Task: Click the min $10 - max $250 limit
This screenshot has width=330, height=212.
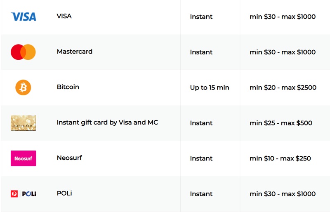Action: pyautogui.click(x=280, y=158)
